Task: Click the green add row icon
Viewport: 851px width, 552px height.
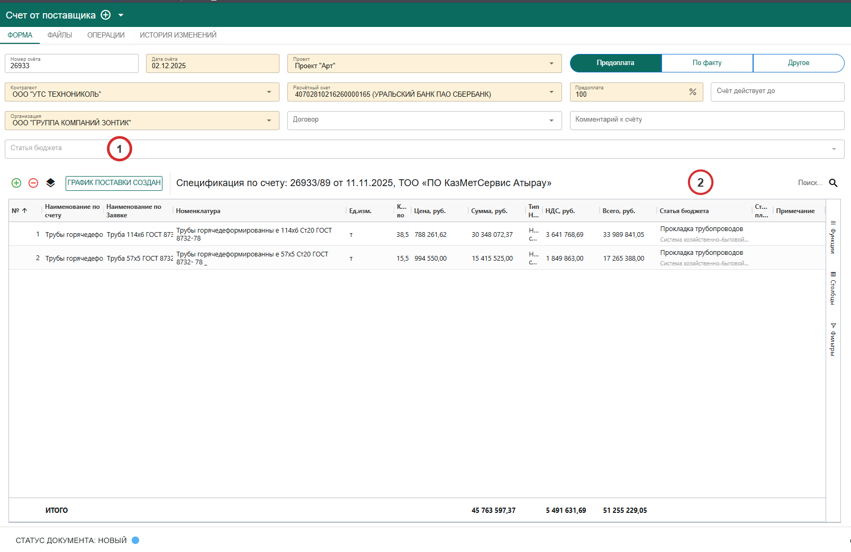Action: tap(16, 183)
